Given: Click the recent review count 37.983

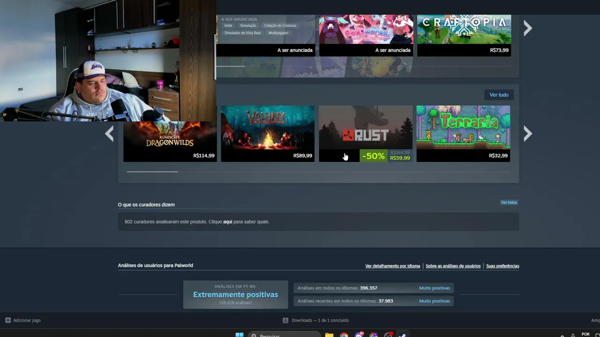Looking at the screenshot, I should tap(386, 301).
